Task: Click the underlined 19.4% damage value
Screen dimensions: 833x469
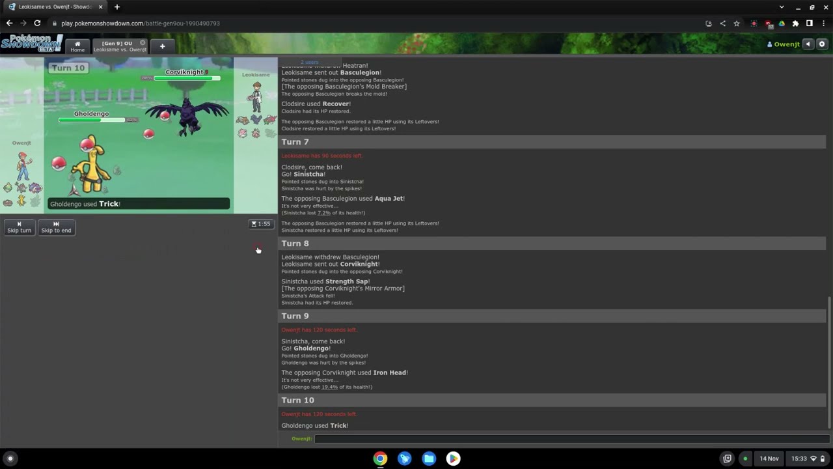Action: [329, 387]
